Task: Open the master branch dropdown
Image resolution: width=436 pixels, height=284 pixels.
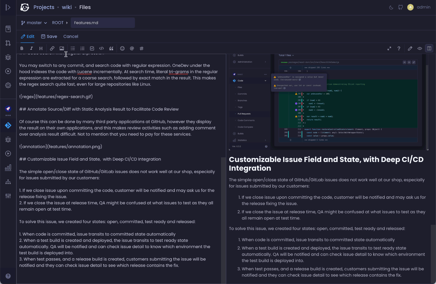Action: [34, 22]
